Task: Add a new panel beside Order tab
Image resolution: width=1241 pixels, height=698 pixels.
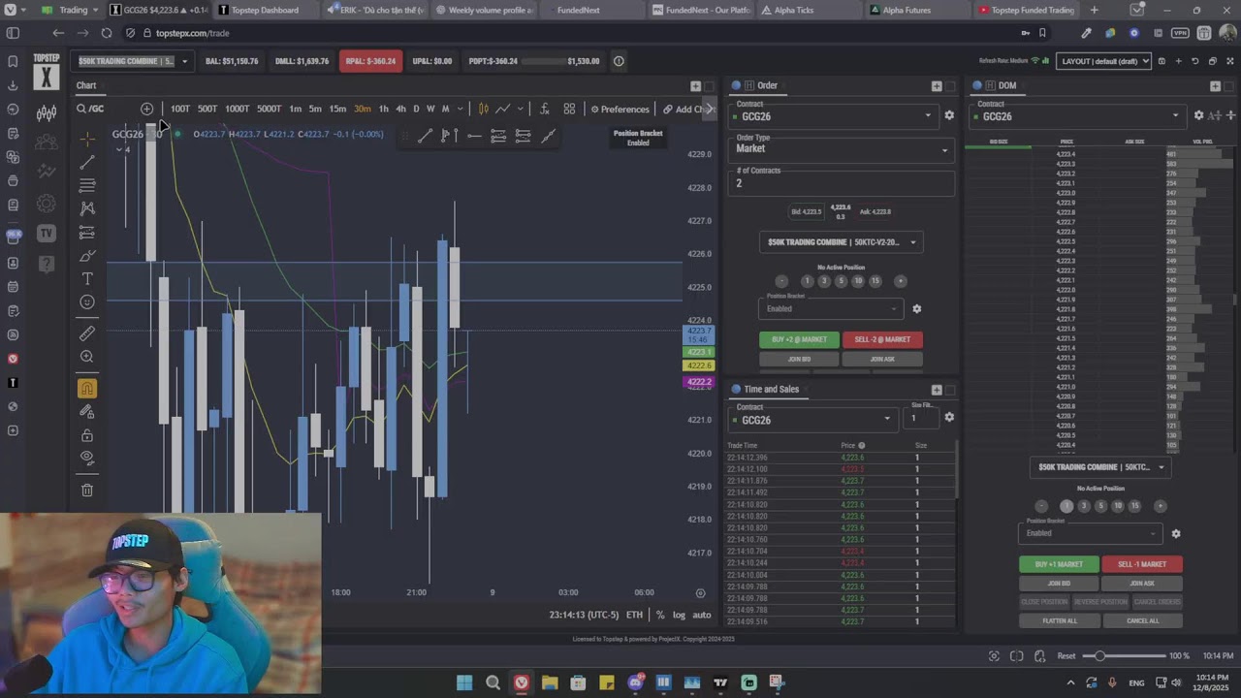Action: pyautogui.click(x=936, y=85)
